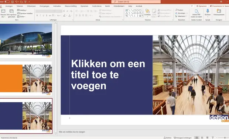This screenshot has height=139, width=229.
Task: Click the text highlight color button
Action: (64, 16)
